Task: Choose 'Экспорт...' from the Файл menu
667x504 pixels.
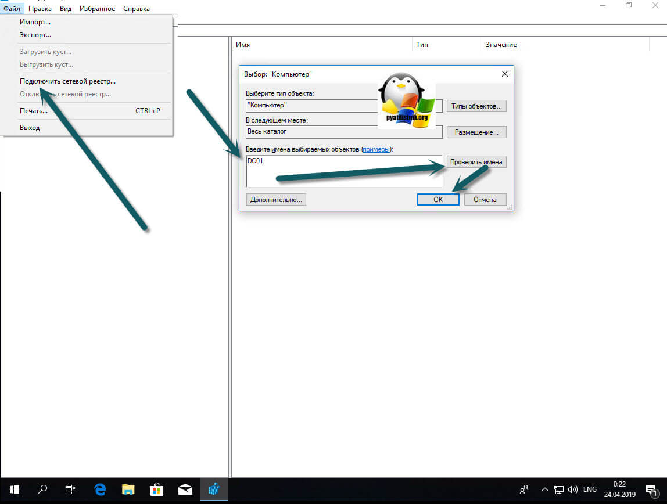Action: [35, 35]
